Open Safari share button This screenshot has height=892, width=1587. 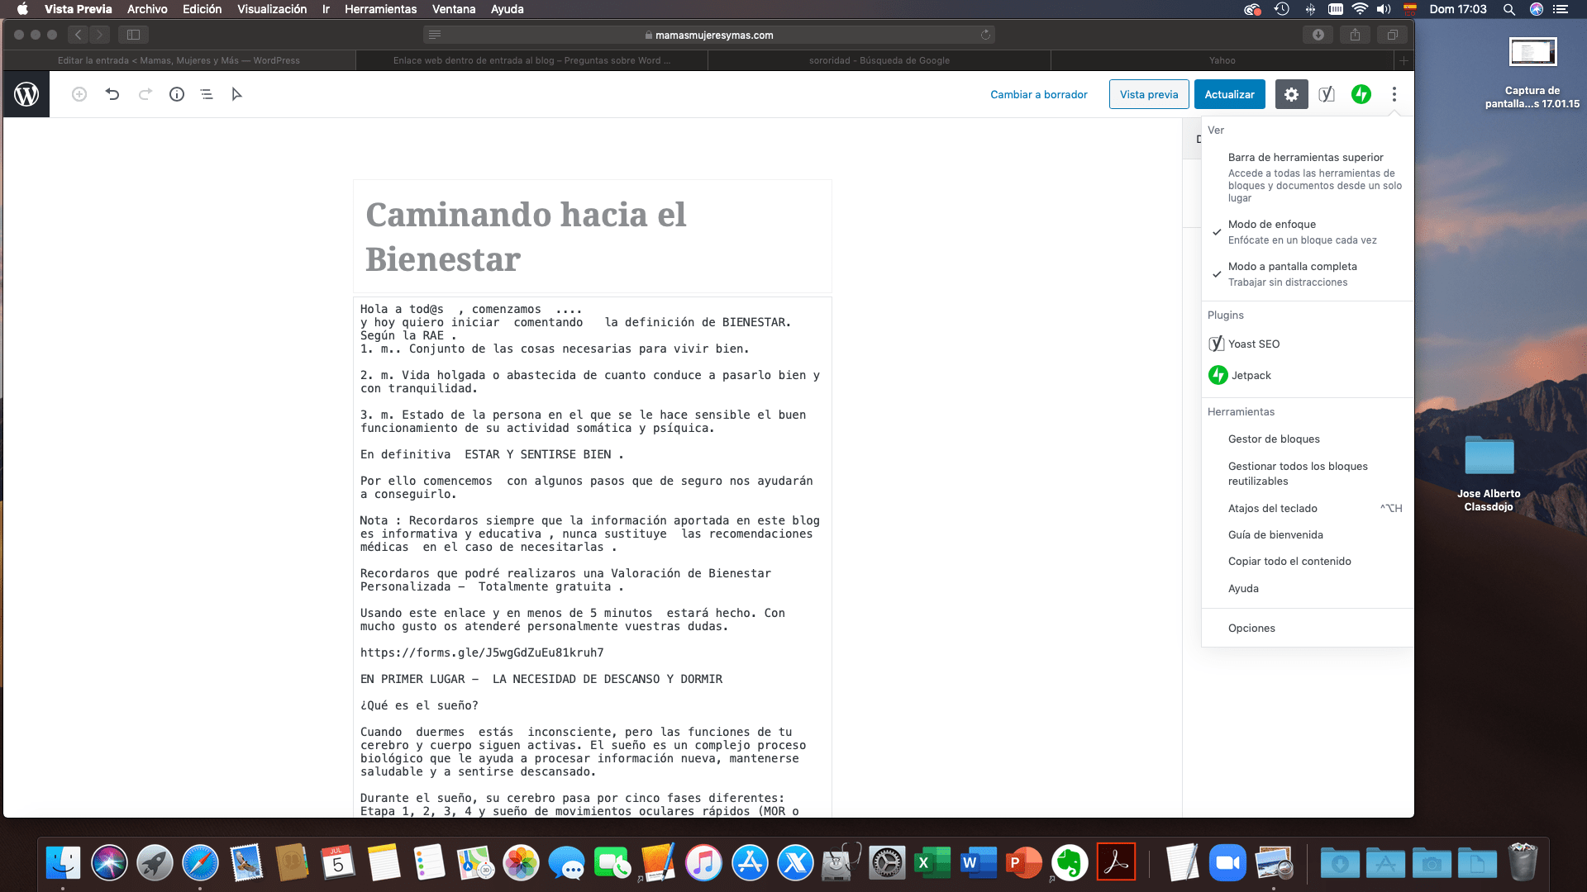pos(1355,35)
